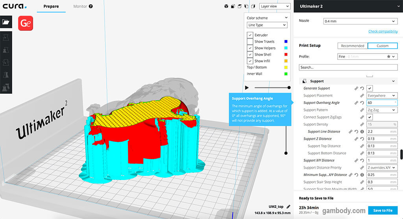Screen dimensions: 403x219
Task: Click the first 3D view cube icon
Action: pyautogui.click(x=226, y=6)
